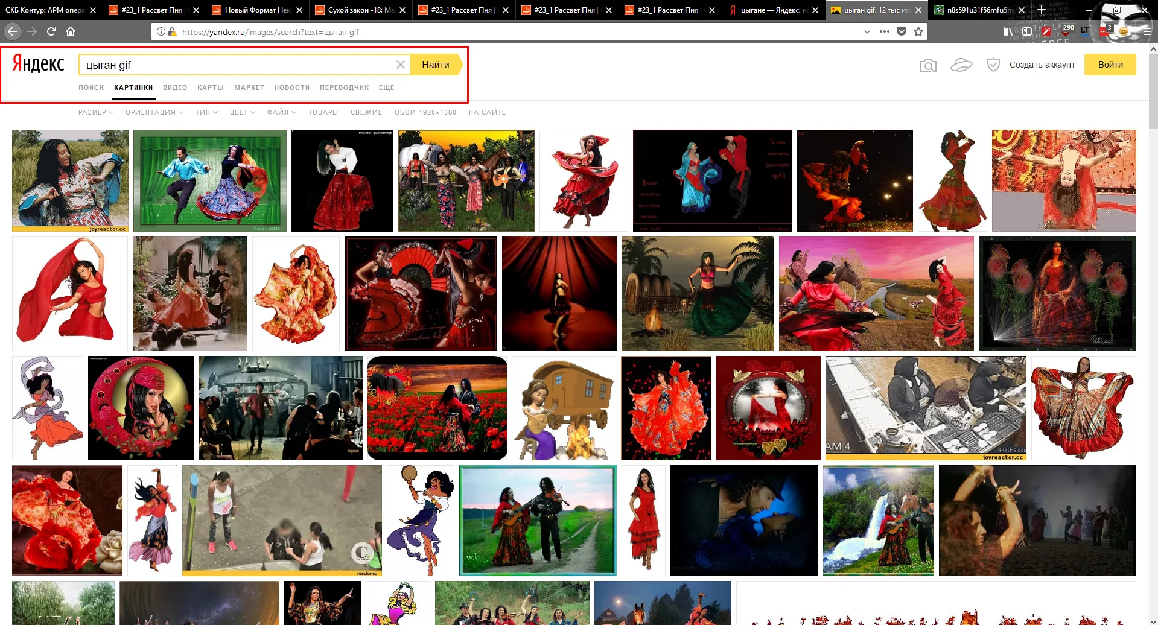Toggle the На сайте filter
The height and width of the screenshot is (625, 1158).
(488, 112)
